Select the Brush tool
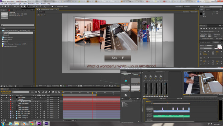Image resolution: width=223 pixels, height=126 pixels. (31, 7)
